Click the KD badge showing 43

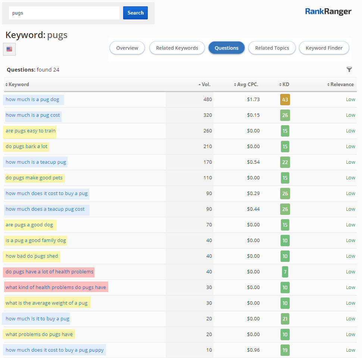pos(285,100)
